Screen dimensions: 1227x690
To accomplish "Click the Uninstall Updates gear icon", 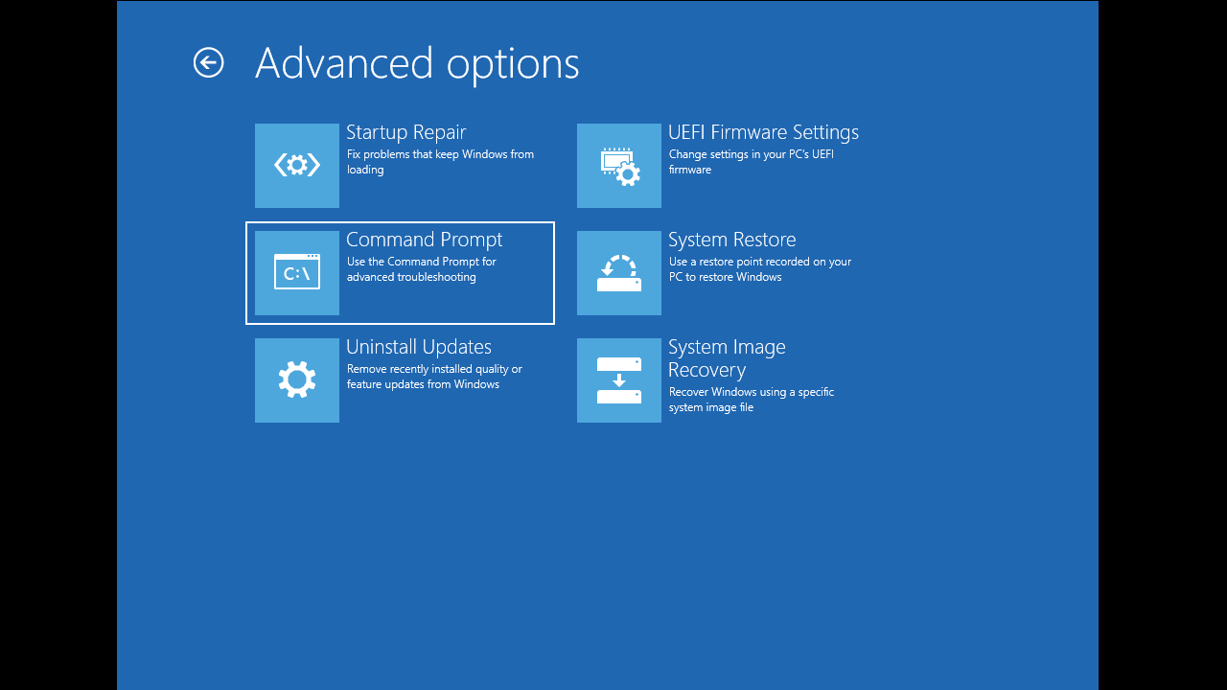I will (x=296, y=379).
